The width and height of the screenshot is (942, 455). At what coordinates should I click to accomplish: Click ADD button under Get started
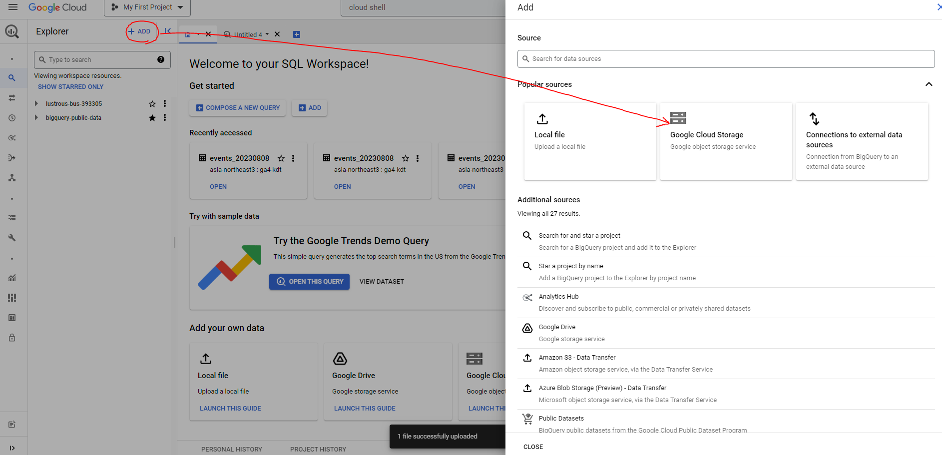tap(310, 108)
